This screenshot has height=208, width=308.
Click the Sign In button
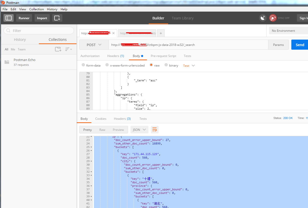point(303,18)
